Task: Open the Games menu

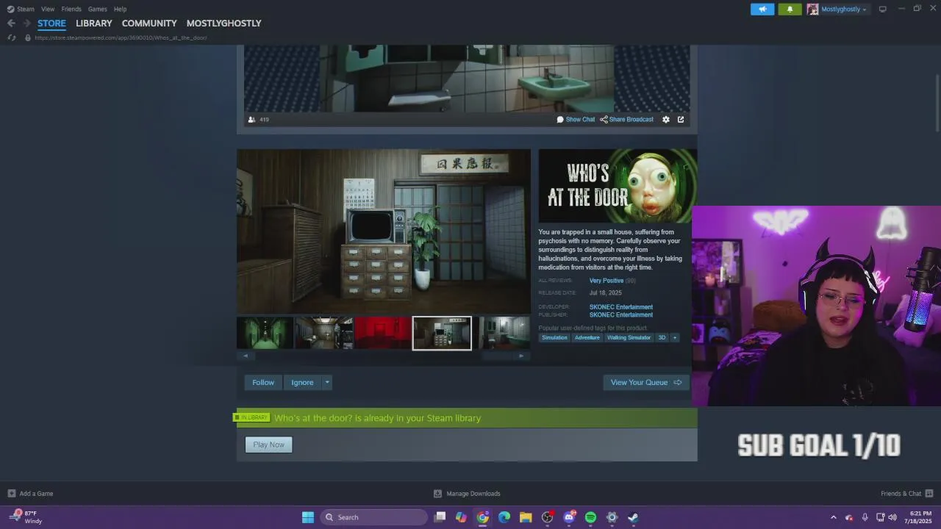Action: (x=97, y=9)
